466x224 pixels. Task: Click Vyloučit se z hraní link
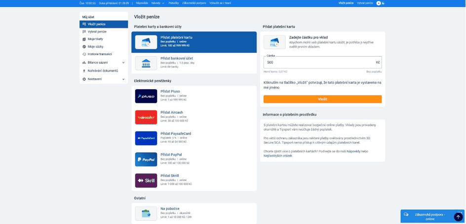pos(220,3)
